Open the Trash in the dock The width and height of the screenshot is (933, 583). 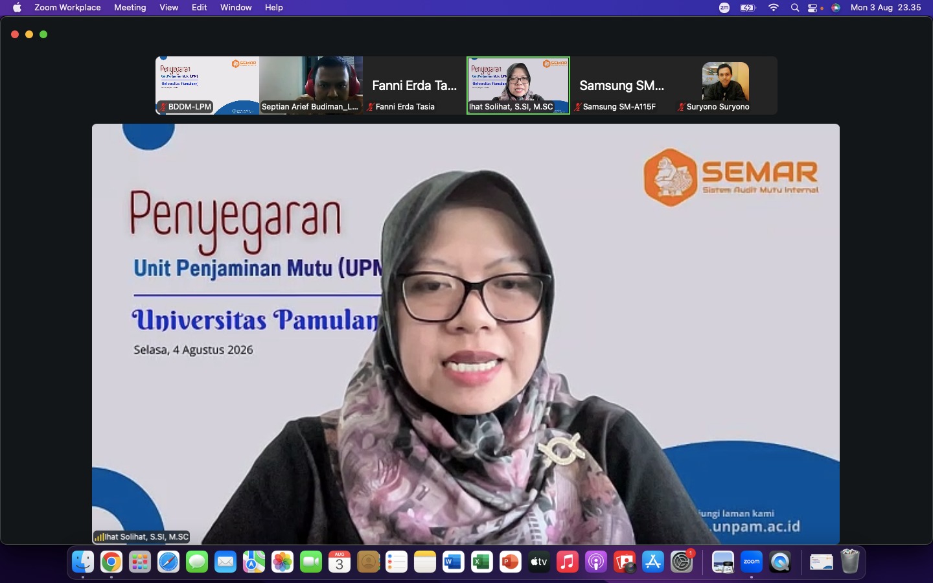(850, 562)
